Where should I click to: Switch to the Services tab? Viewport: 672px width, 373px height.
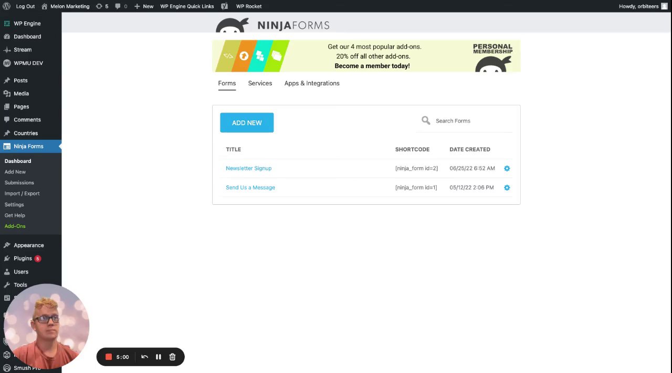[x=260, y=83]
